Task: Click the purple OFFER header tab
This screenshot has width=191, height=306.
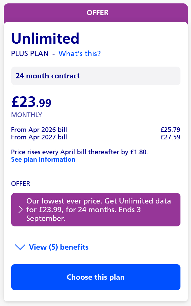Action: tap(97, 13)
